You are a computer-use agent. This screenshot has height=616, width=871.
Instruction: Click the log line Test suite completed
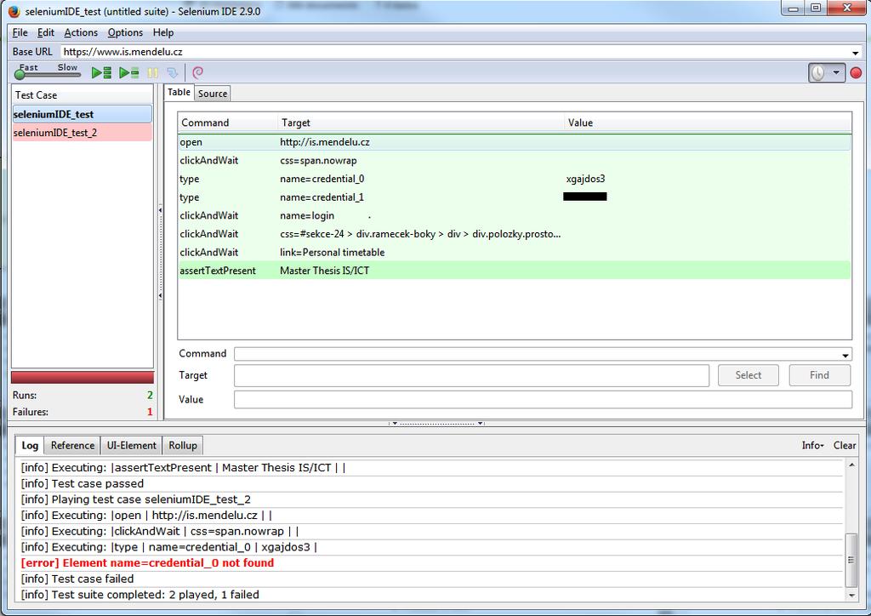click(140, 595)
